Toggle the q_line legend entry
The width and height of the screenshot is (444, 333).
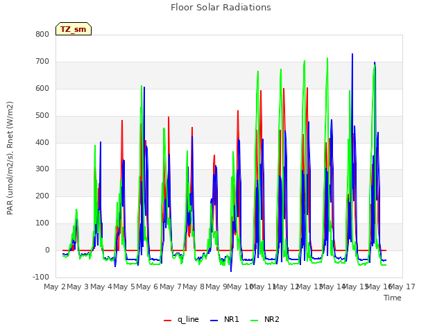click(x=181, y=319)
